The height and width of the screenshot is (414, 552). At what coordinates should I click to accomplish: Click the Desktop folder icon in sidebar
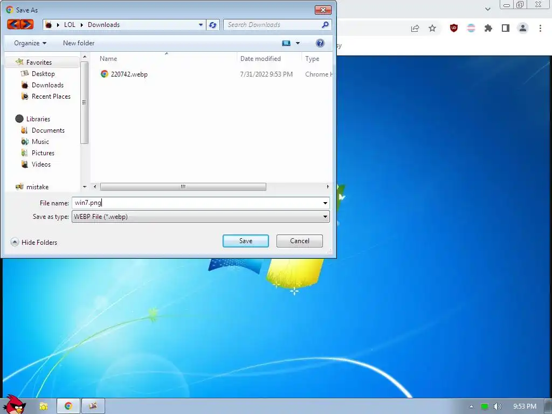click(x=25, y=73)
